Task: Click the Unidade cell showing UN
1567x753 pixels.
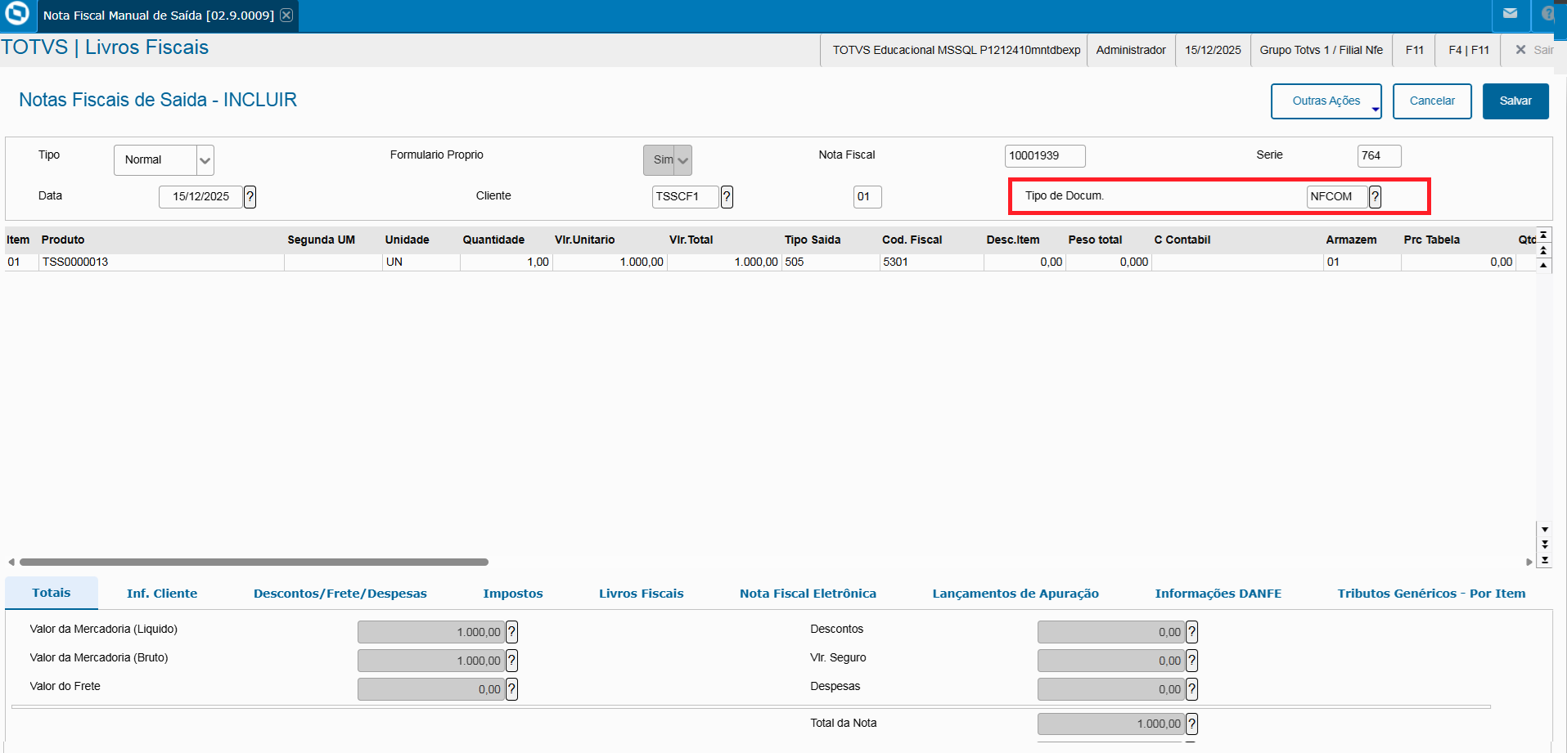Action: coord(421,262)
